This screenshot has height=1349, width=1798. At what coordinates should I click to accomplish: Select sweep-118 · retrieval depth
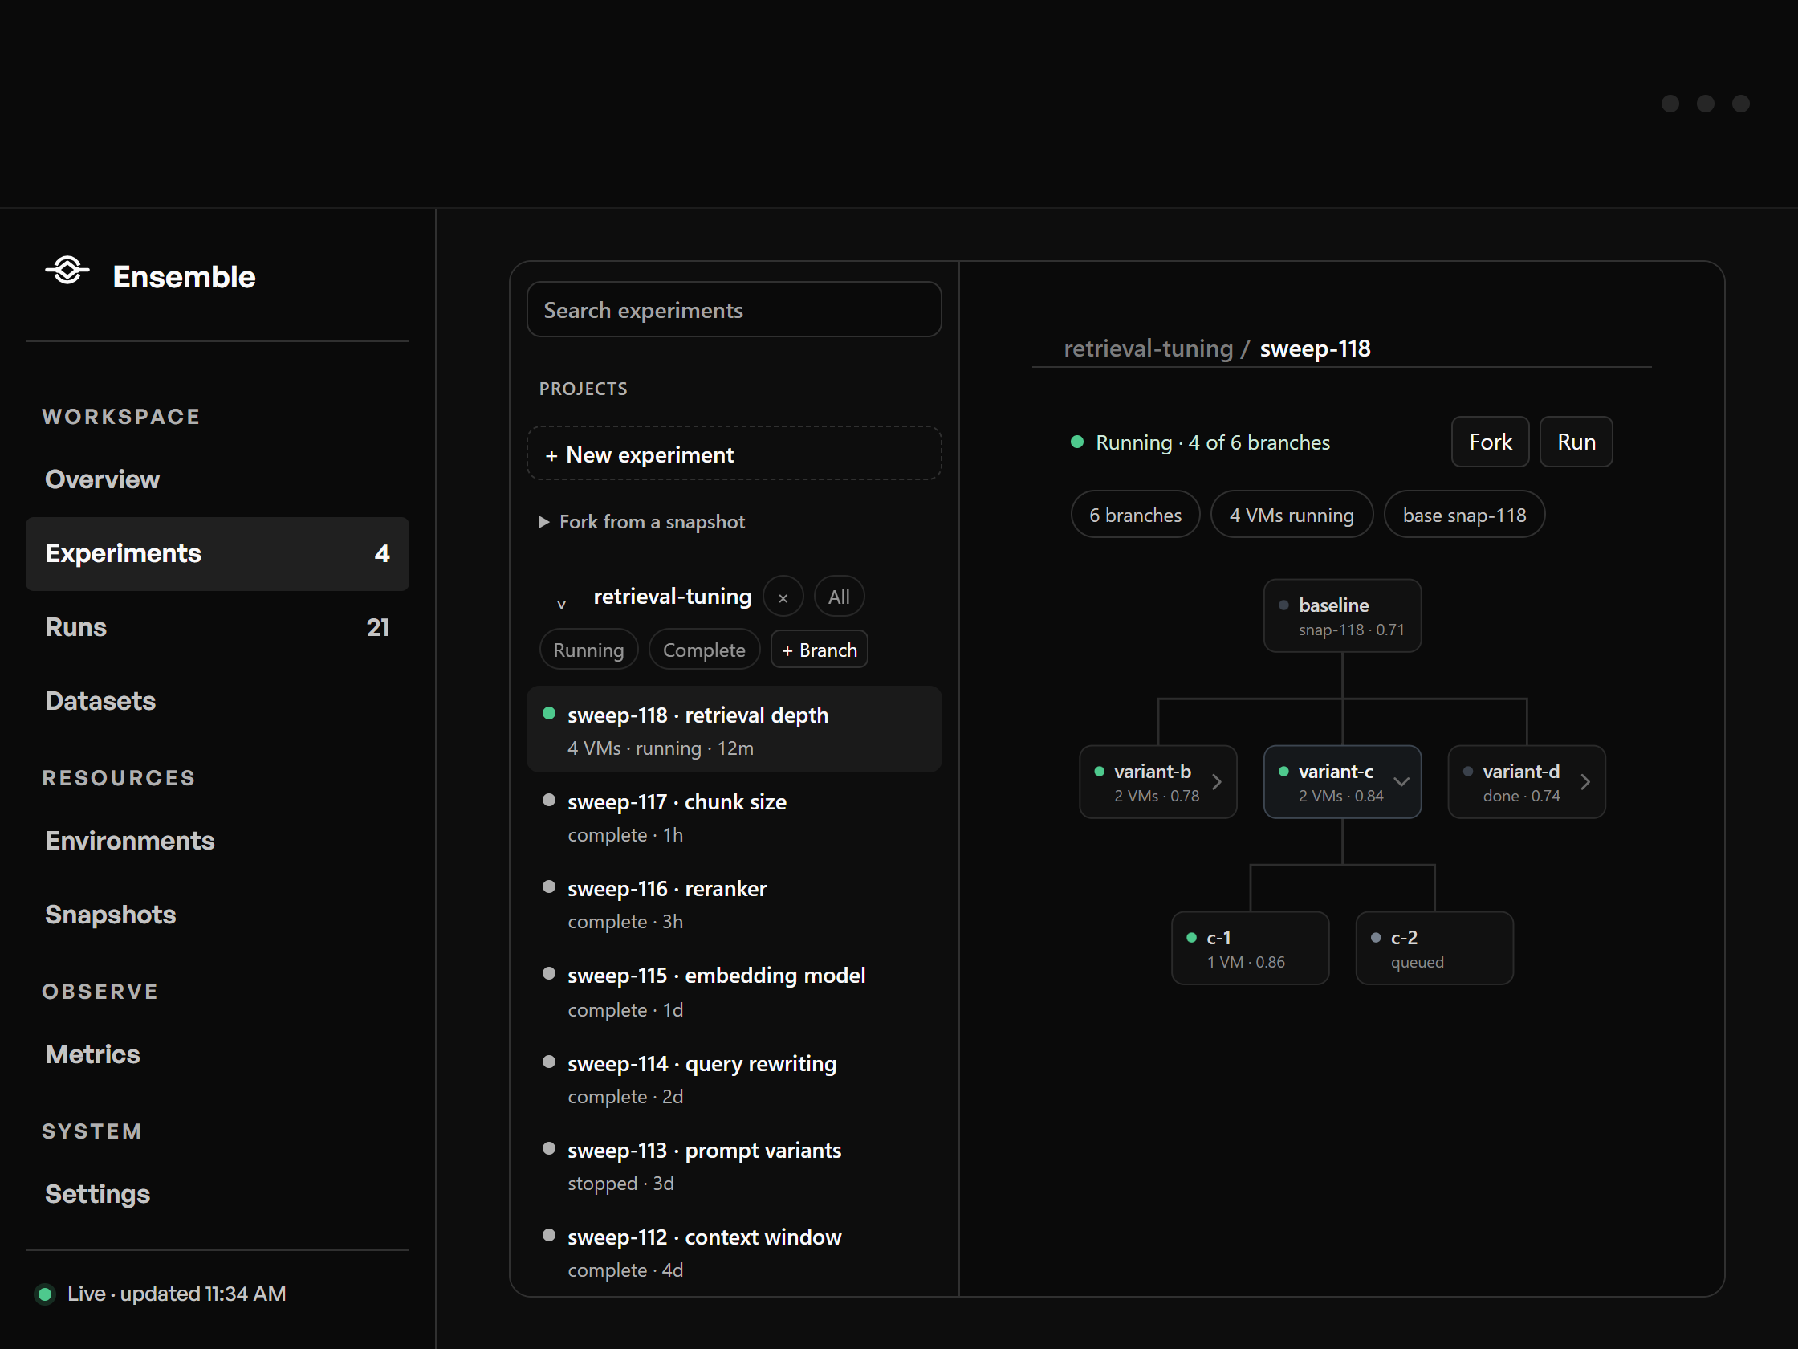(734, 730)
